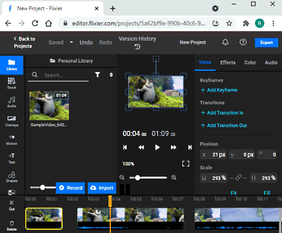The image size is (282, 233).
Task: Play the video preview
Action: pyautogui.click(x=157, y=147)
